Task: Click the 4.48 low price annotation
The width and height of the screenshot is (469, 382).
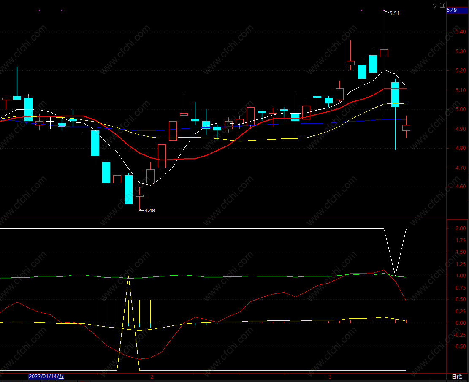Action: (149, 211)
